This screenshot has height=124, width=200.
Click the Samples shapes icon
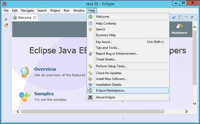pos(24,97)
